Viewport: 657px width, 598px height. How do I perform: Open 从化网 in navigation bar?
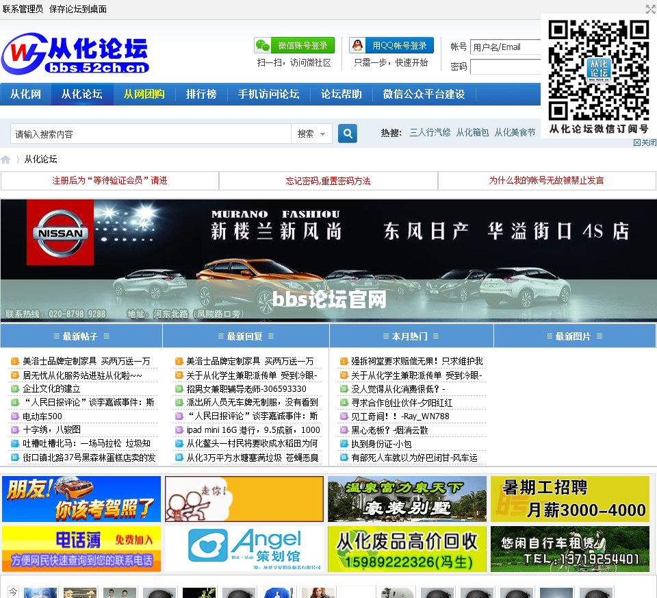tap(26, 94)
